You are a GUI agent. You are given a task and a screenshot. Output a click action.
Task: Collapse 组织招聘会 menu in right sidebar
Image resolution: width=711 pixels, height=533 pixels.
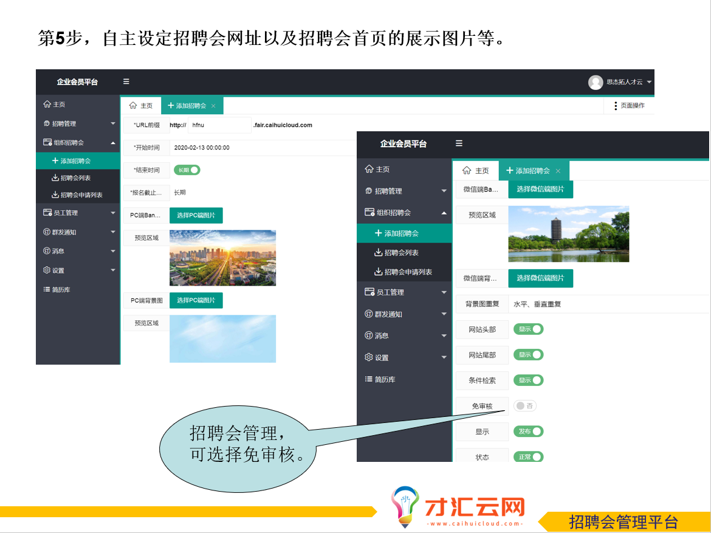[x=444, y=213]
